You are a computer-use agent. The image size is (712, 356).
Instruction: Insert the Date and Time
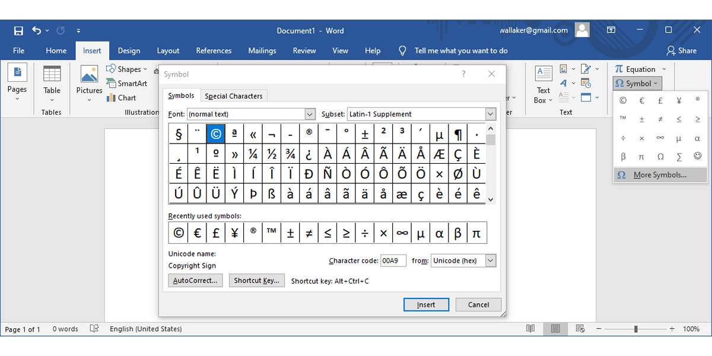[585, 83]
